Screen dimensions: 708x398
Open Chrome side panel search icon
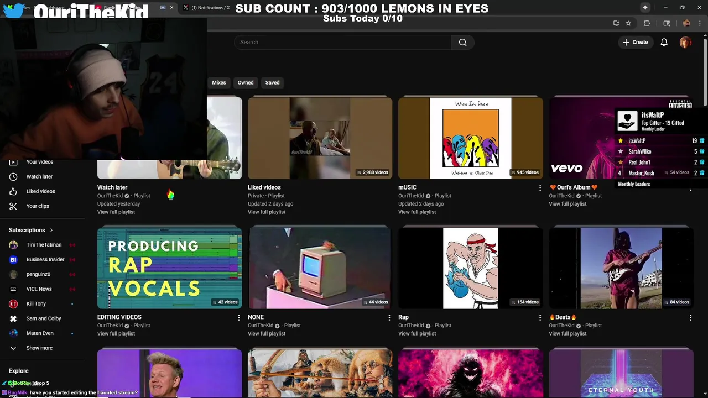point(667,23)
